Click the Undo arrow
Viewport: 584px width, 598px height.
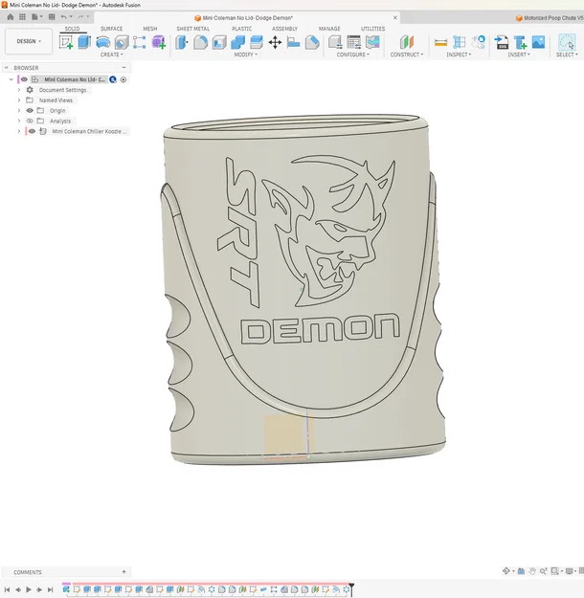click(64, 17)
